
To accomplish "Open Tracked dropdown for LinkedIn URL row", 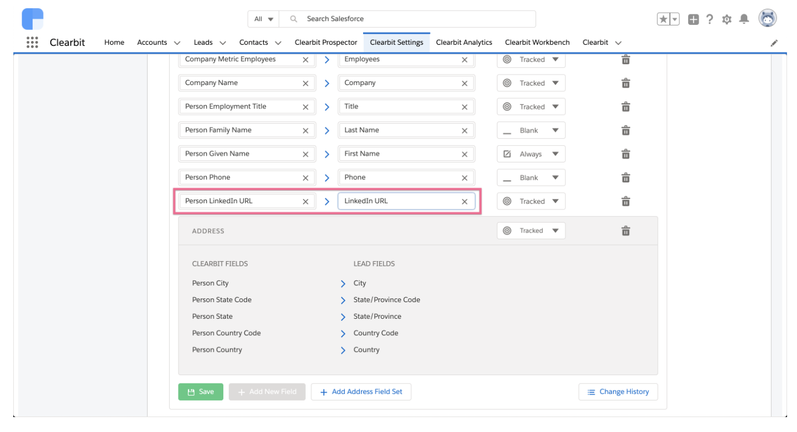I will click(531, 202).
